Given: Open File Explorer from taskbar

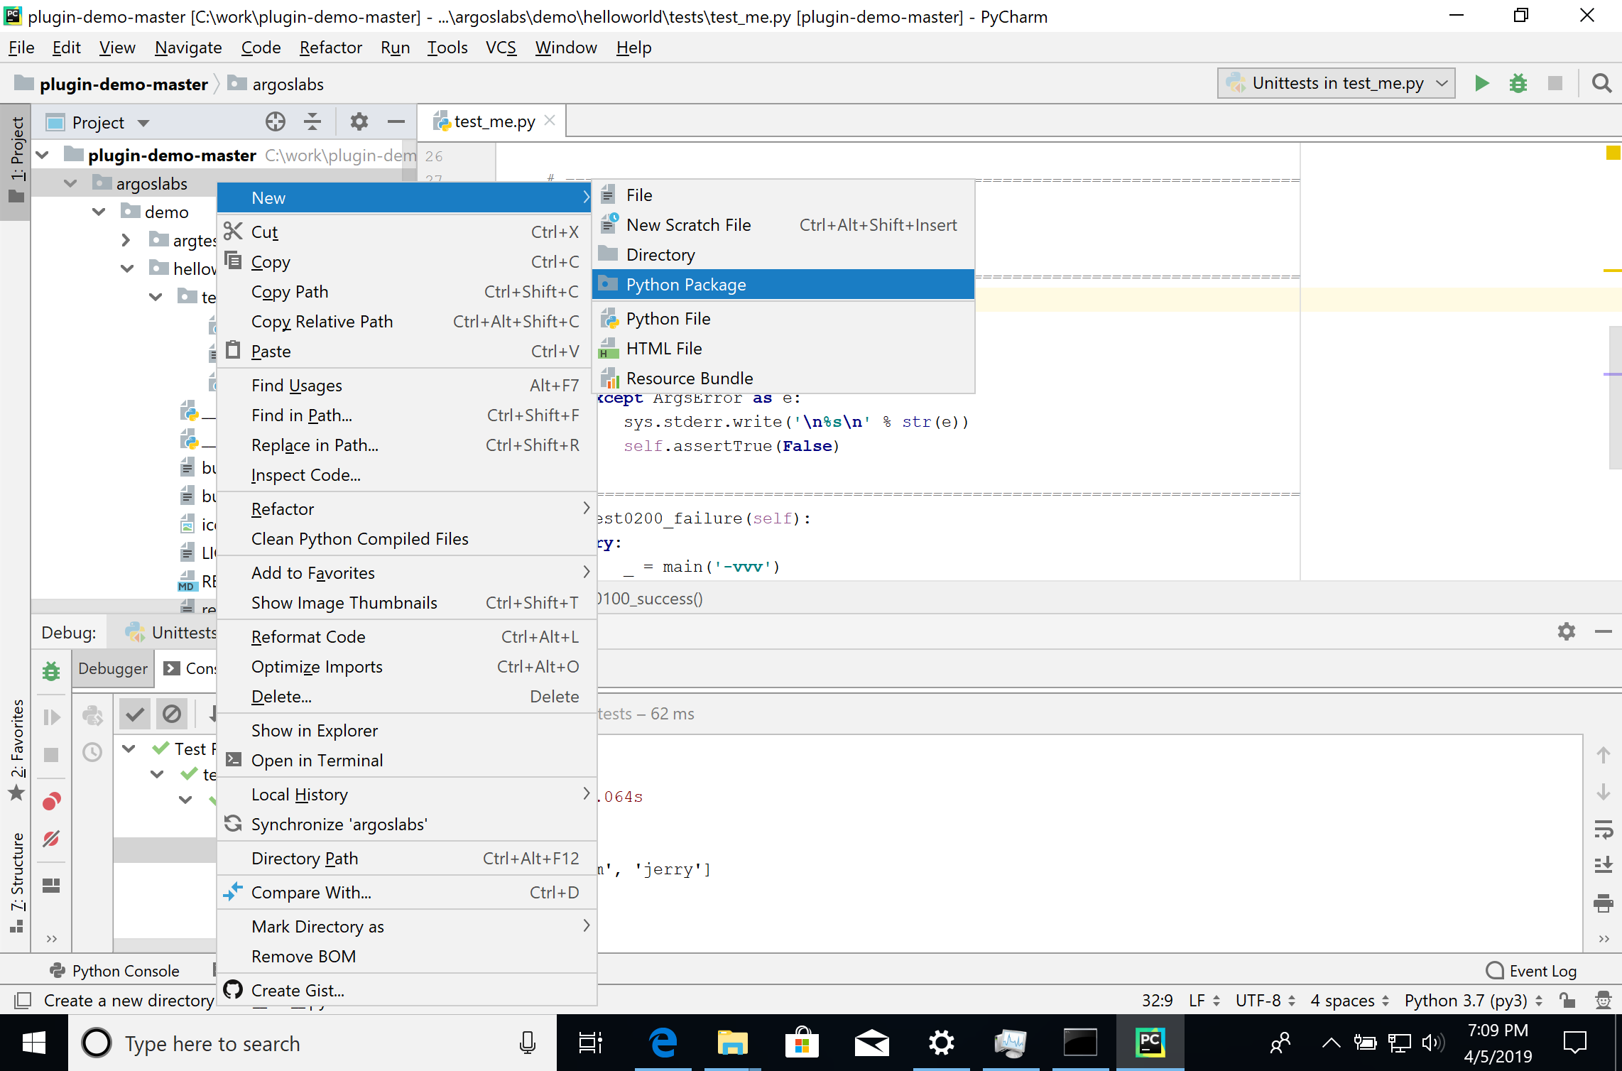Looking at the screenshot, I should coord(733,1043).
